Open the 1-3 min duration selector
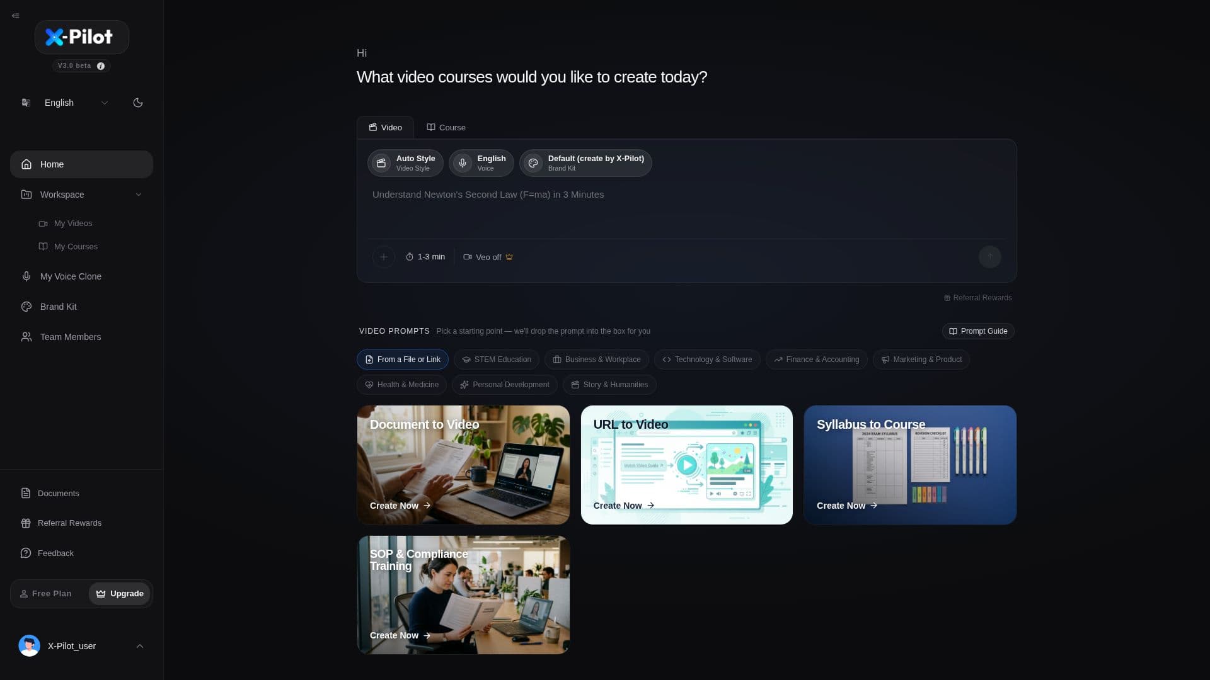This screenshot has width=1210, height=680. coord(425,257)
